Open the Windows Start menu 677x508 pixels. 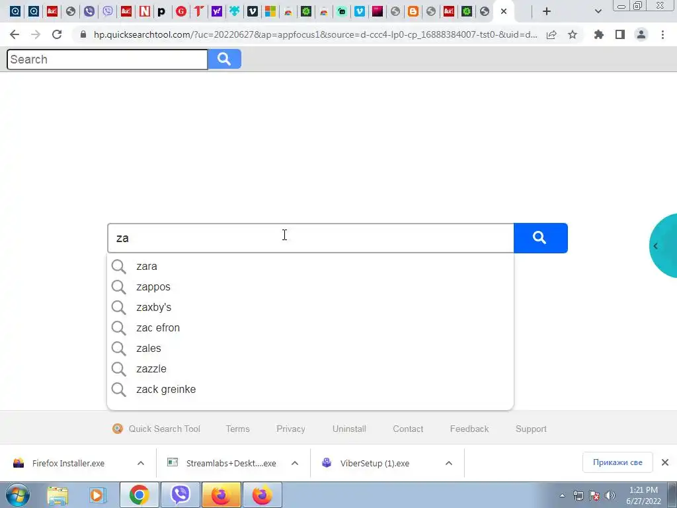[x=17, y=495]
